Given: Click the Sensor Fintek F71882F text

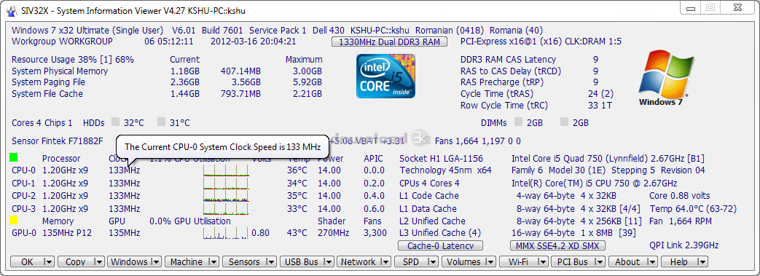Looking at the screenshot, I should 57,141.
